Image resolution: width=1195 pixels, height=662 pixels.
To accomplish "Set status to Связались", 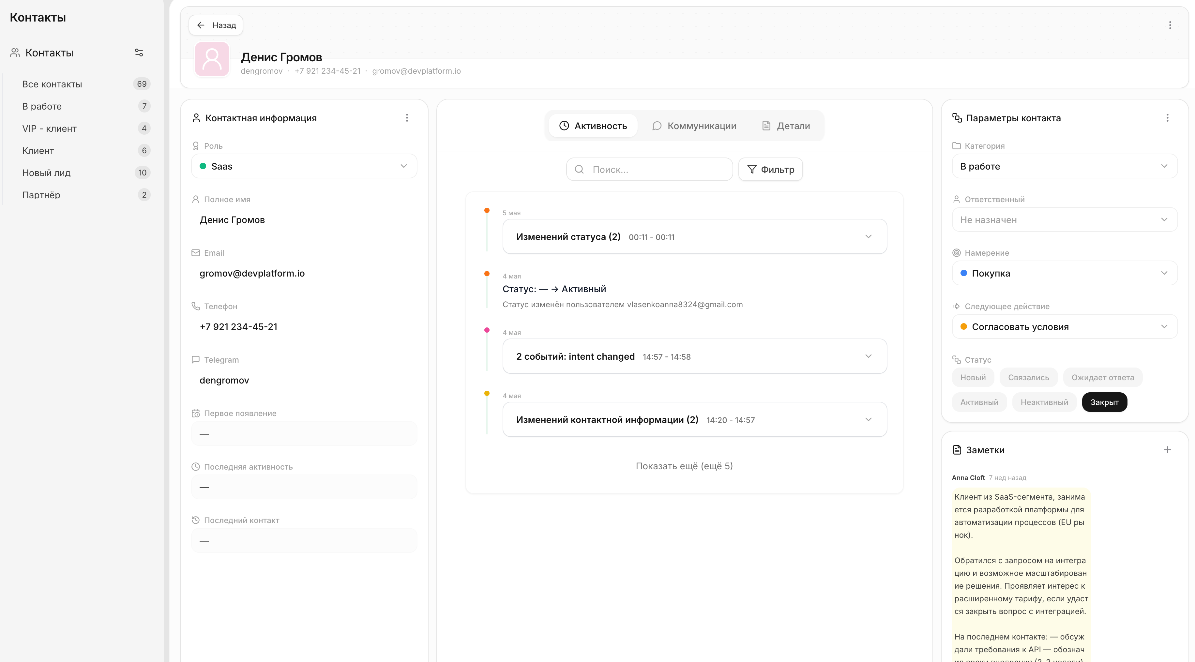I will 1028,378.
